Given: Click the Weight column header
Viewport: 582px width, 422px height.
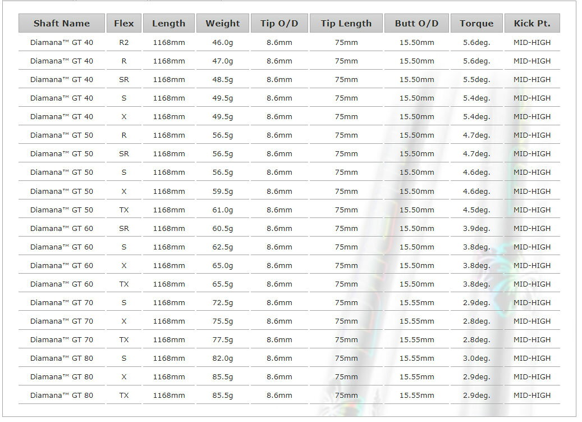Looking at the screenshot, I should pos(223,24).
